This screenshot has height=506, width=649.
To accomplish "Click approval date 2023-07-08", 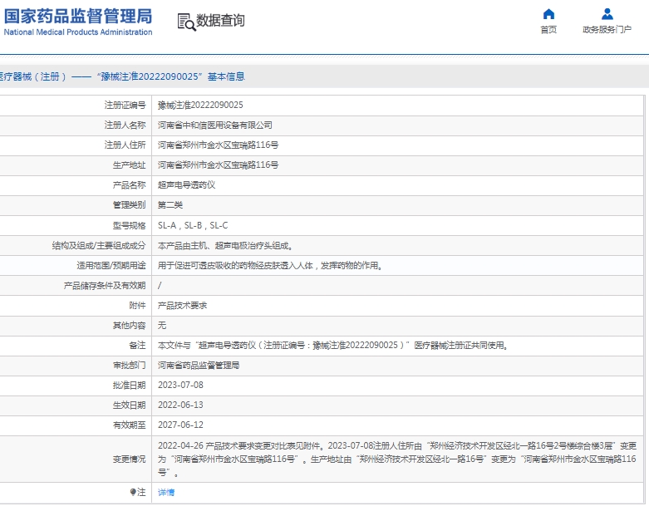I will click(180, 386).
